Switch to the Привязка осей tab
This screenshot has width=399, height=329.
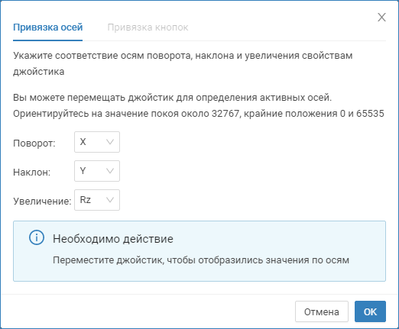click(x=48, y=27)
